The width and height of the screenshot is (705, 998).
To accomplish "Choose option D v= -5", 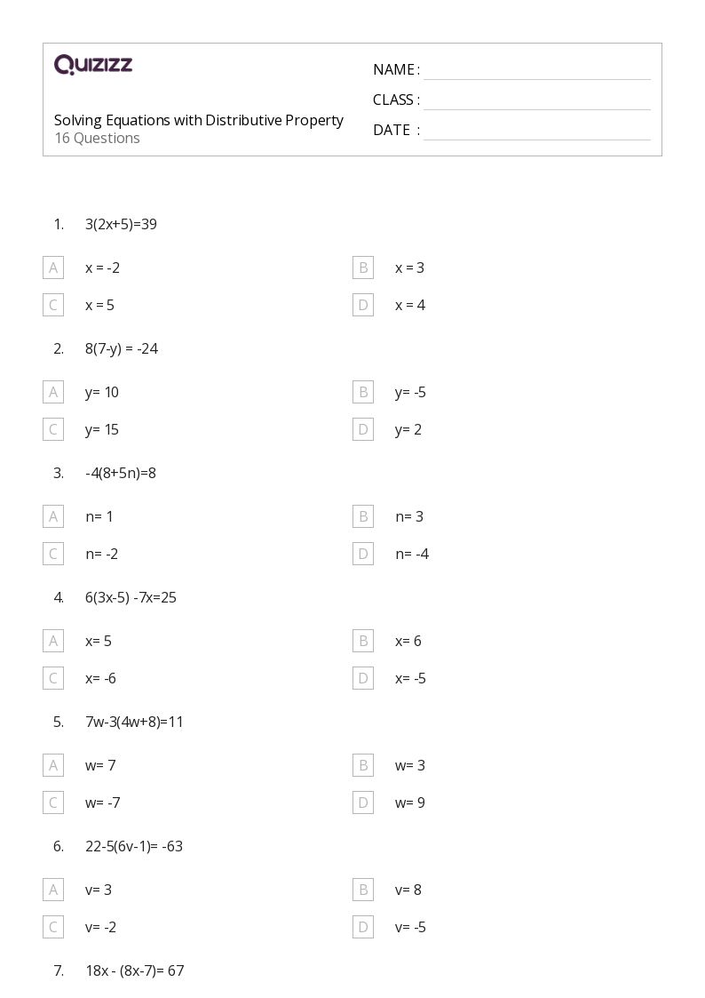I will pos(363,927).
